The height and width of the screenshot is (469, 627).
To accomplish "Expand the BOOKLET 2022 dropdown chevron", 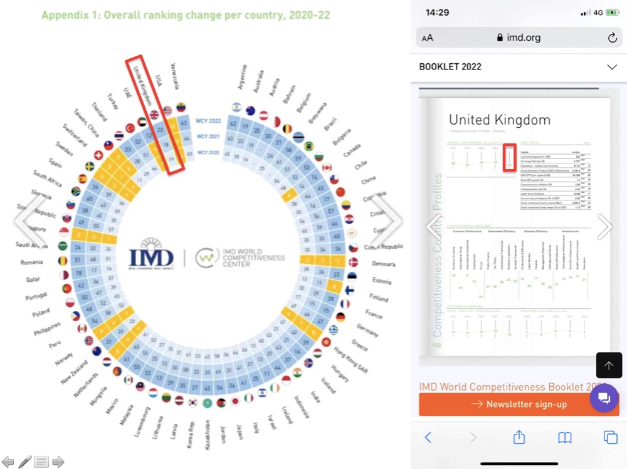I will [x=612, y=67].
